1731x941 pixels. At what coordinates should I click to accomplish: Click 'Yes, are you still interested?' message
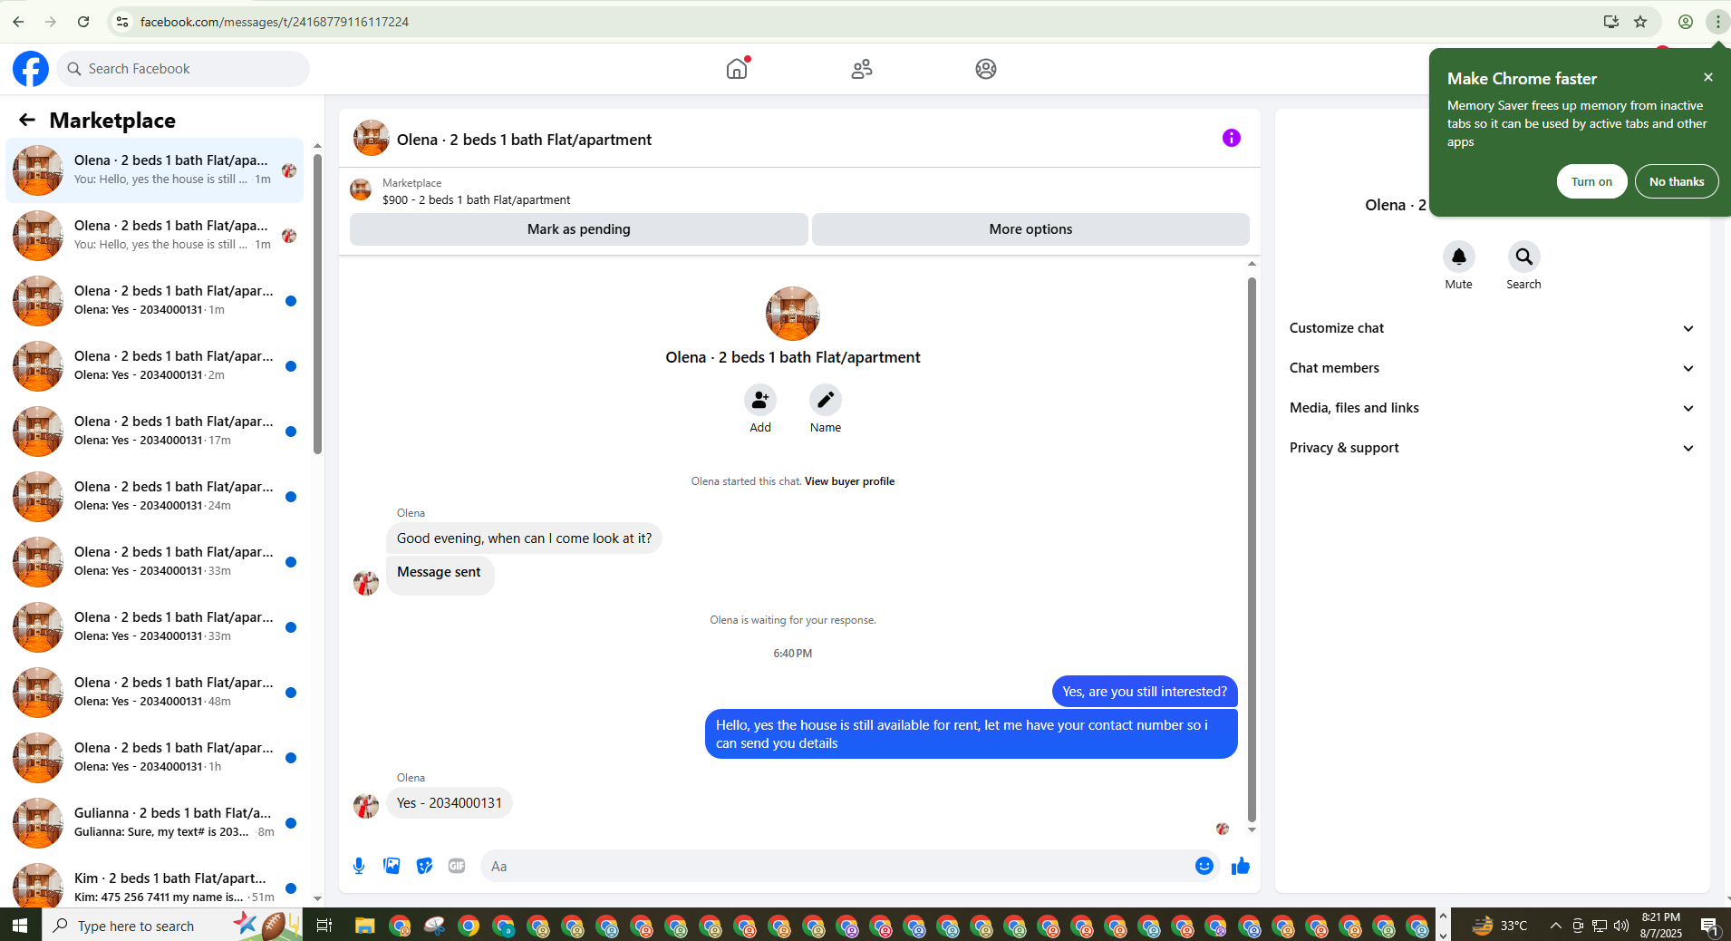coord(1145,692)
